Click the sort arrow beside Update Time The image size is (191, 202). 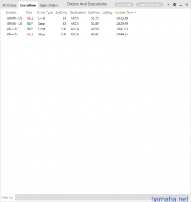pyautogui.click(x=135, y=13)
